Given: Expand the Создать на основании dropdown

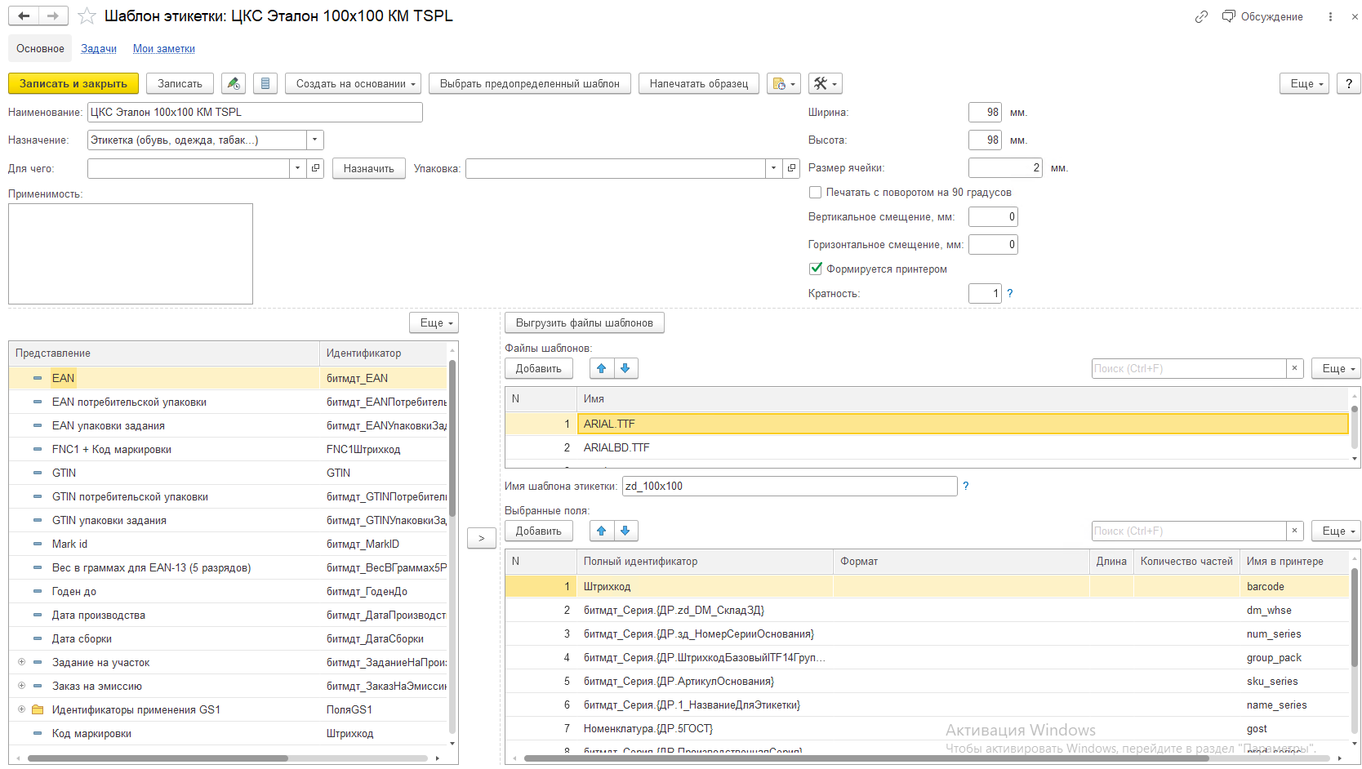Looking at the screenshot, I should coord(353,83).
